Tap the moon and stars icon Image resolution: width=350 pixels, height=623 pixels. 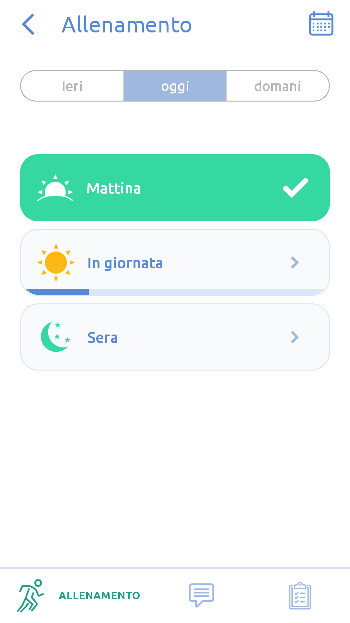[x=55, y=337]
